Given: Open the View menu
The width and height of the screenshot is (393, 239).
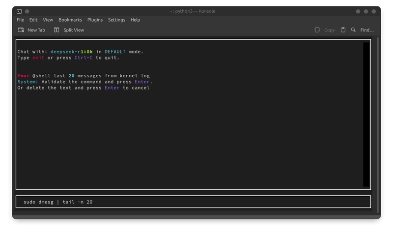Looking at the screenshot, I should coord(48,20).
